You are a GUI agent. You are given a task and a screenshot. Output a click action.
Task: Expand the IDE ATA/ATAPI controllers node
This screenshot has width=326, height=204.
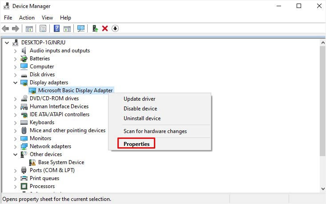[x=15, y=115]
